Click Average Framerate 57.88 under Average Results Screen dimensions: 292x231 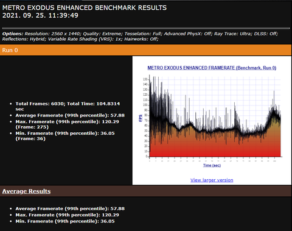[x=70, y=208]
